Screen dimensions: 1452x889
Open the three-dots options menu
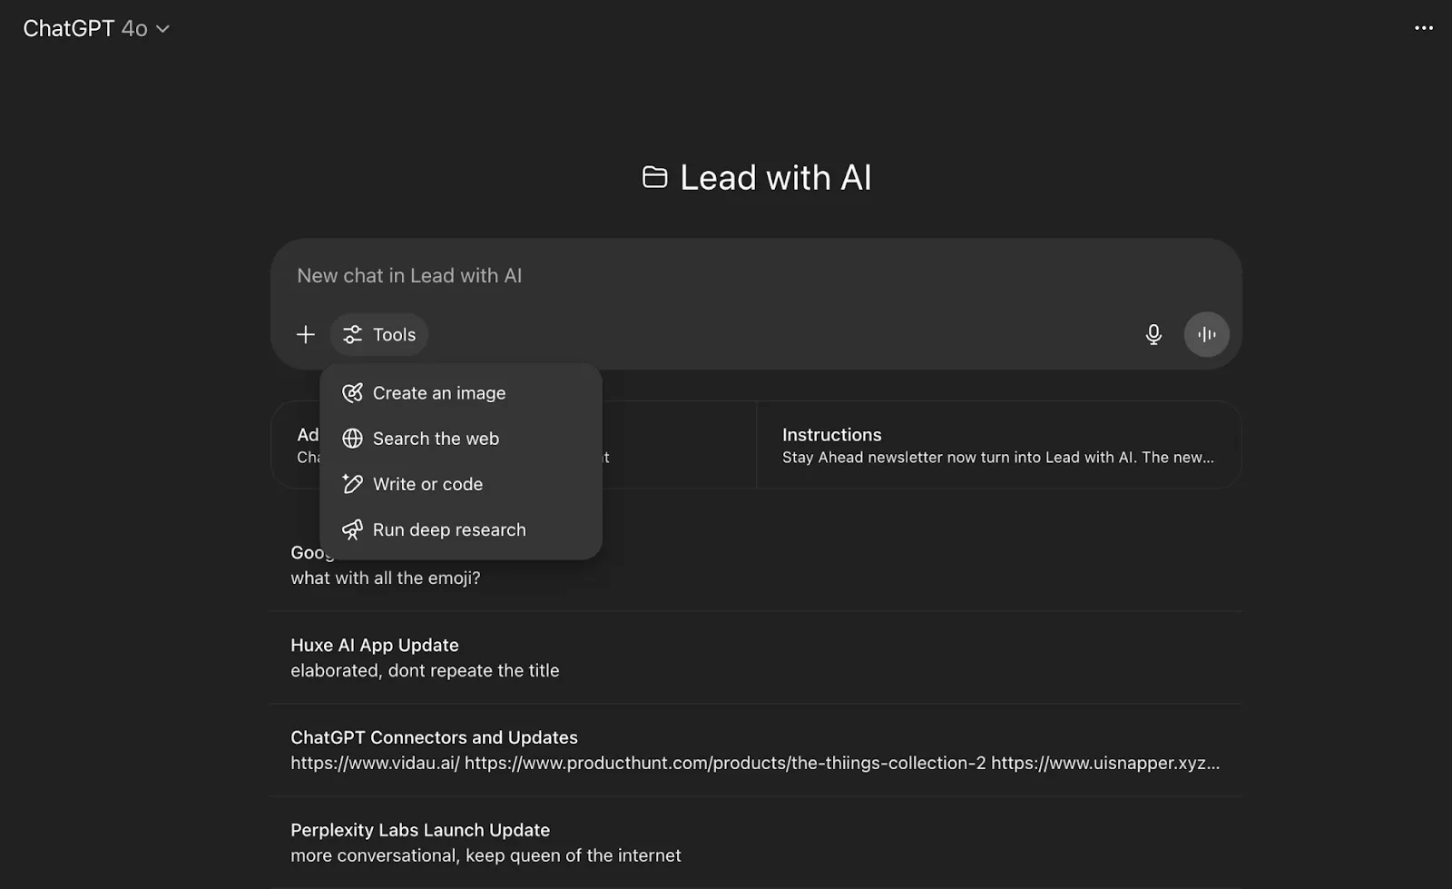[x=1424, y=28]
